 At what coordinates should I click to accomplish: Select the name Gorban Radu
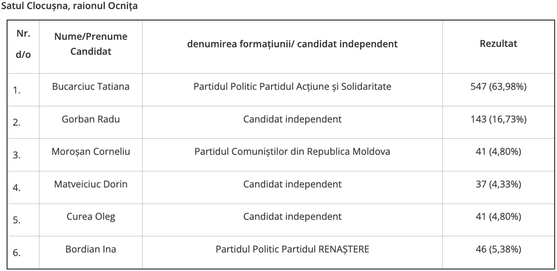[91, 119]
